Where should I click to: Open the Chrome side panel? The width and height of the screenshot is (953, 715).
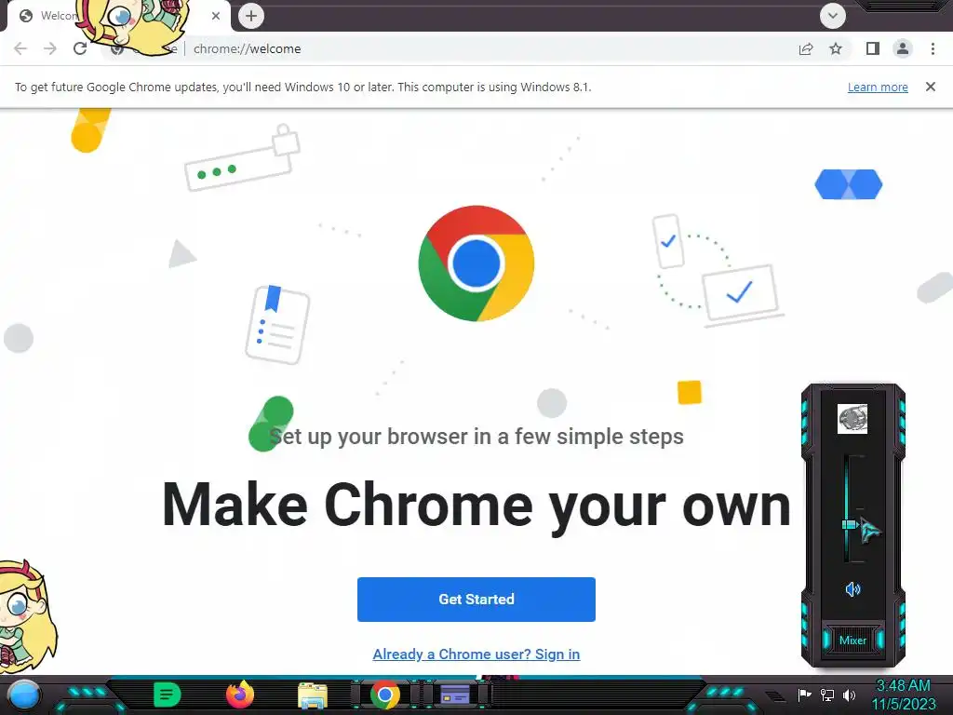(x=873, y=48)
